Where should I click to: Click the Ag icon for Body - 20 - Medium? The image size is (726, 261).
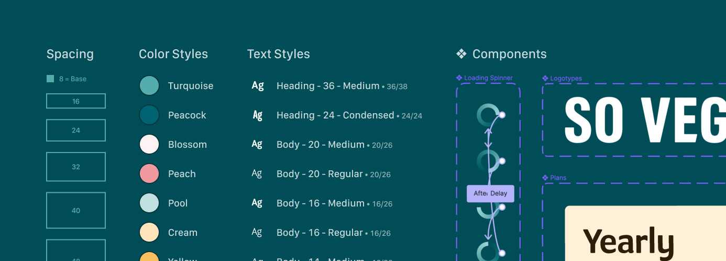click(x=257, y=144)
